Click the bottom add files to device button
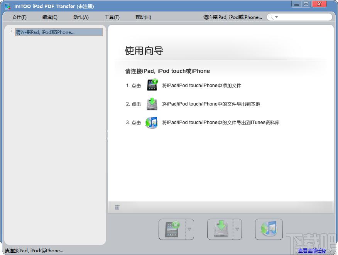The width and height of the screenshot is (338, 255). click(172, 230)
